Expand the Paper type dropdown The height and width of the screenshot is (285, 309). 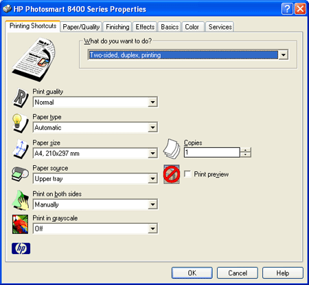(x=152, y=127)
